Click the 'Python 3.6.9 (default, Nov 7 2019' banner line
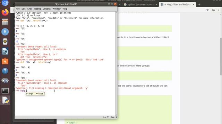The image size is (222, 124). [43, 13]
